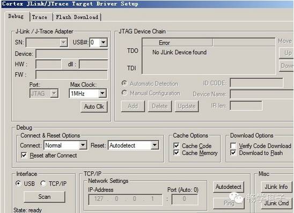Expand the Max Clock 1MHz dropdown
Viewport: 294px width, 213px height.
[x=102, y=93]
